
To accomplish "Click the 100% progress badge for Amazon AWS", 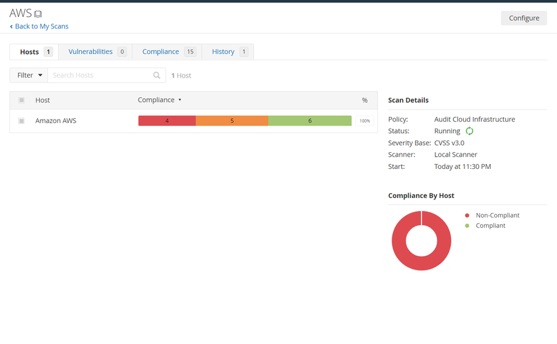I will 365,120.
